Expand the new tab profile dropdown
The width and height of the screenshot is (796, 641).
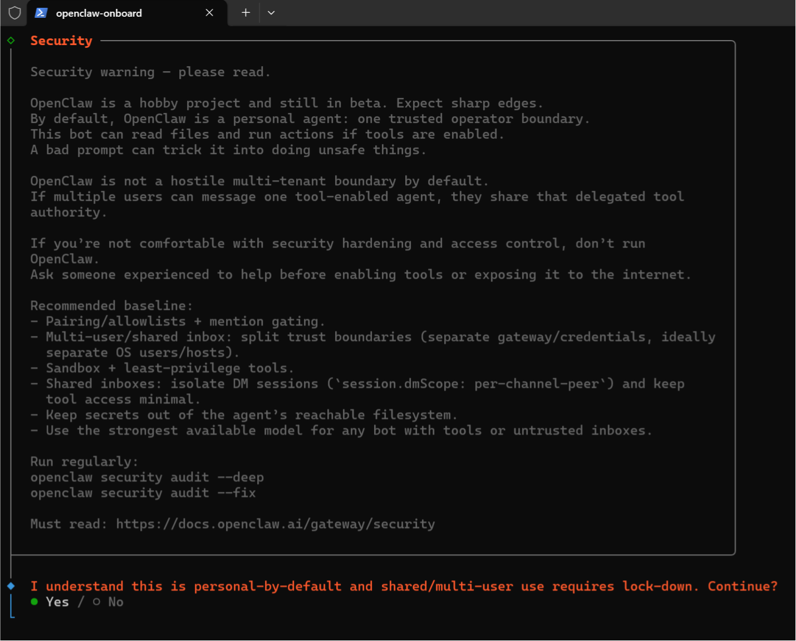point(271,13)
